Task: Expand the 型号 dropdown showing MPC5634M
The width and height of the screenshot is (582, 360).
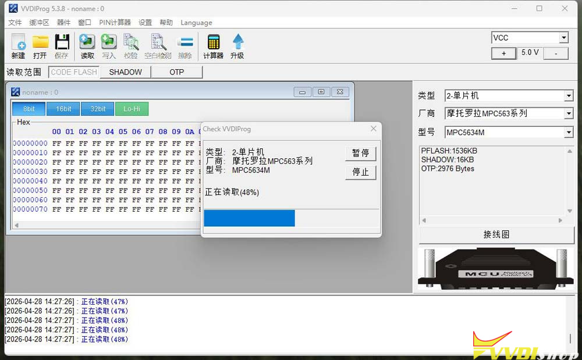Action: tap(569, 133)
